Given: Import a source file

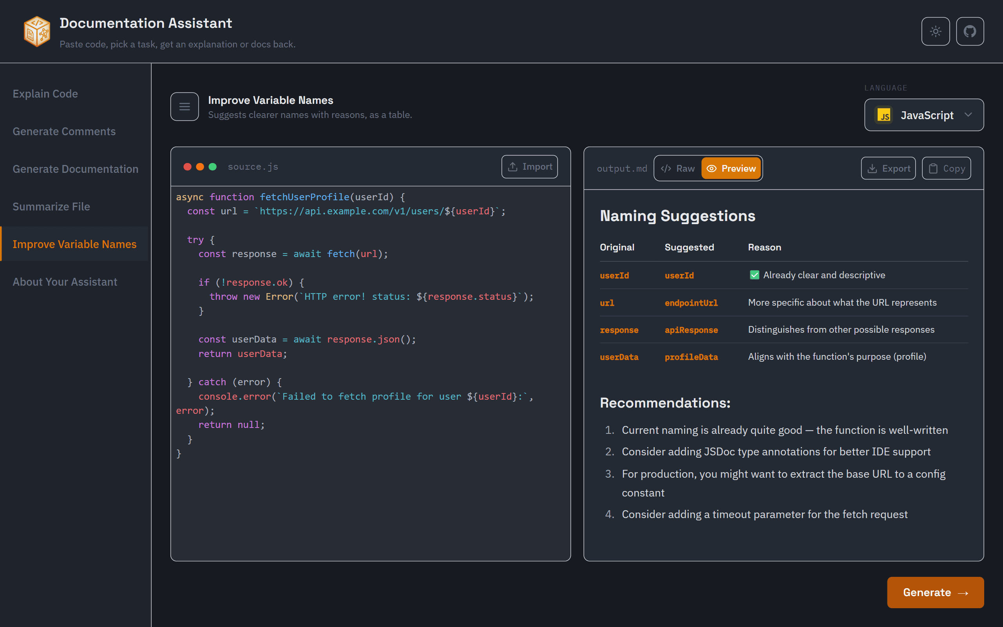Looking at the screenshot, I should point(530,167).
